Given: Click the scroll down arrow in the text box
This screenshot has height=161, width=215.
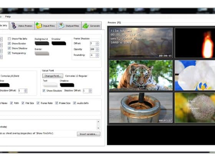Looking at the screenshot, I should (x=98, y=128).
